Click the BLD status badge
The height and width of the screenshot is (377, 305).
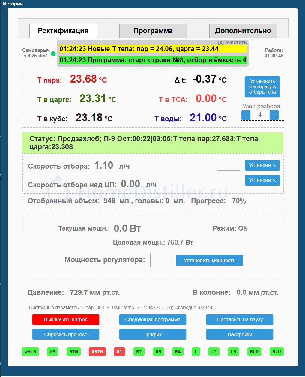pos(254,352)
